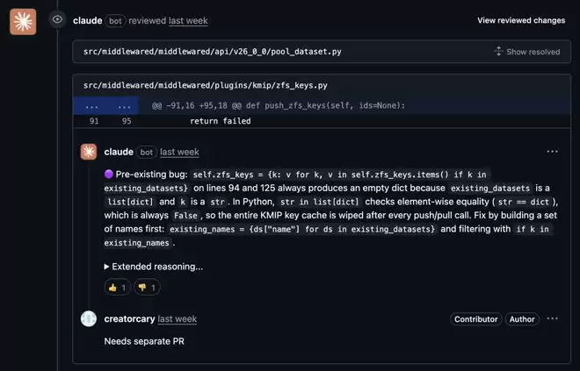This screenshot has height=371, width=580.
Task: Toggle the thumbs down reaction
Action: (x=147, y=287)
